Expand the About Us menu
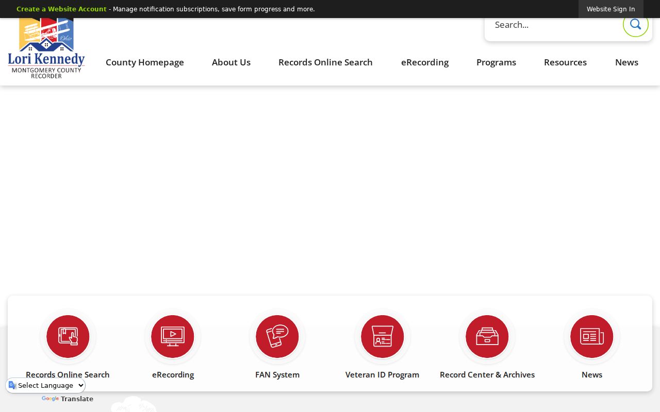The height and width of the screenshot is (412, 660). pos(231,62)
